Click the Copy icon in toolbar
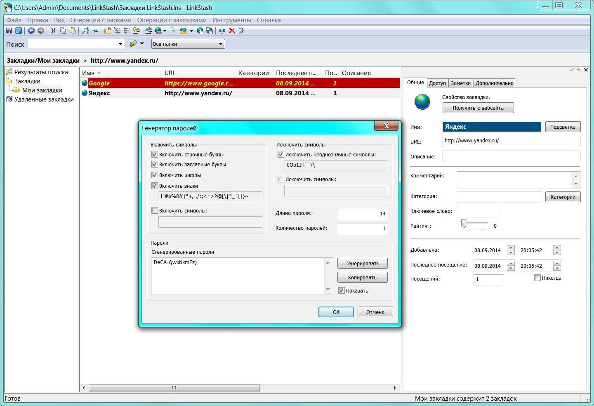594x406 pixels. [63, 31]
